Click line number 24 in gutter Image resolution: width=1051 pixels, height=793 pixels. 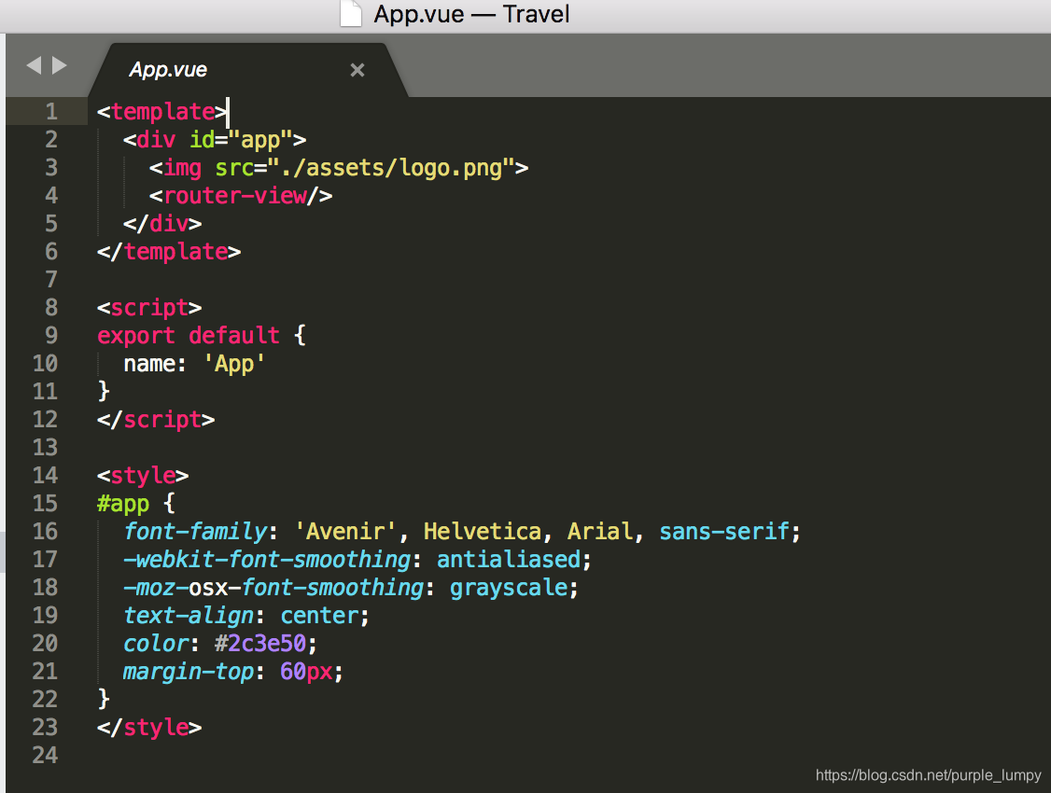point(45,756)
